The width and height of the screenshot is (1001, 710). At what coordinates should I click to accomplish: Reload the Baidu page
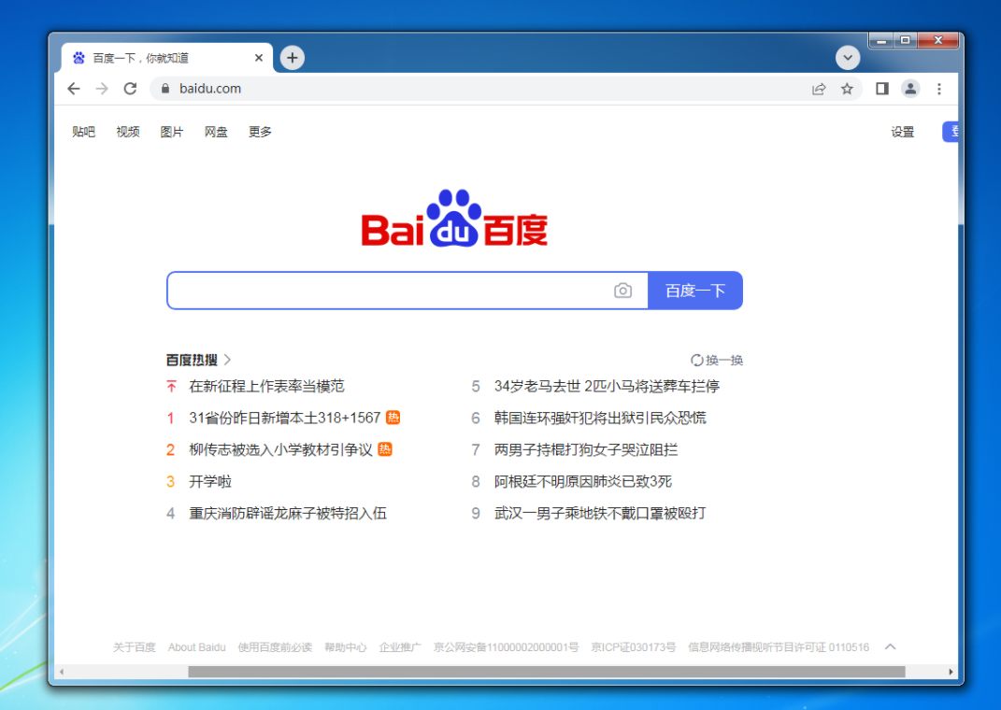130,89
